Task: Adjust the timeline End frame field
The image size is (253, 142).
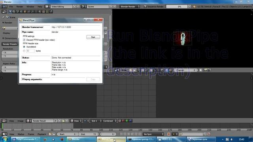Action: (x=89, y=134)
